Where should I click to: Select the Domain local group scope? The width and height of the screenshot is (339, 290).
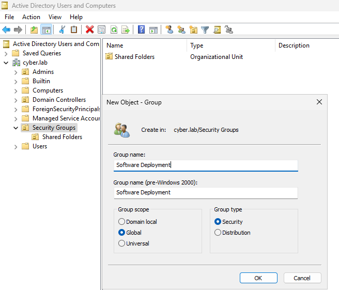point(122,222)
